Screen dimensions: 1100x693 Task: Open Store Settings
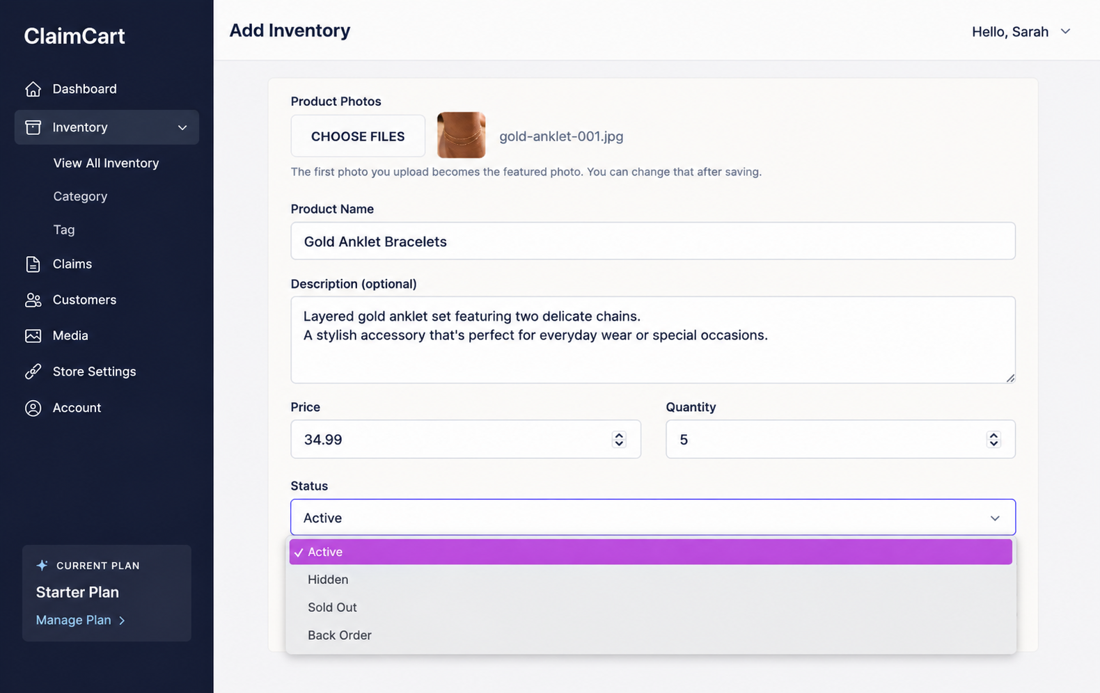point(94,372)
